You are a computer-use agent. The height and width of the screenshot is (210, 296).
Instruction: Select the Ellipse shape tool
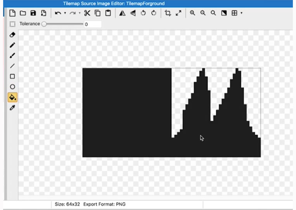point(12,87)
